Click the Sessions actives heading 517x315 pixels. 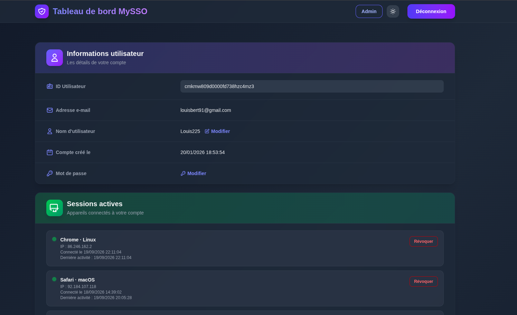[95, 204]
